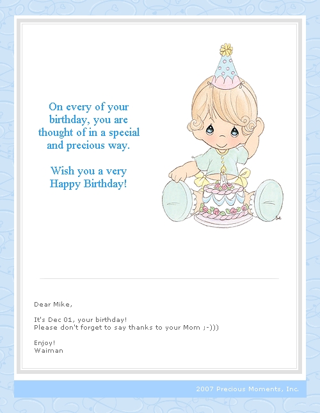Click the baby's left blue eye
320x413 pixels.
coord(210,130)
